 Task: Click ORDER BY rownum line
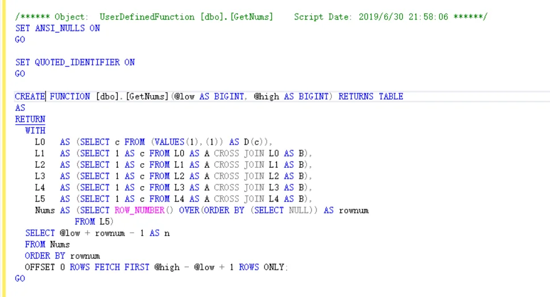click(63, 256)
